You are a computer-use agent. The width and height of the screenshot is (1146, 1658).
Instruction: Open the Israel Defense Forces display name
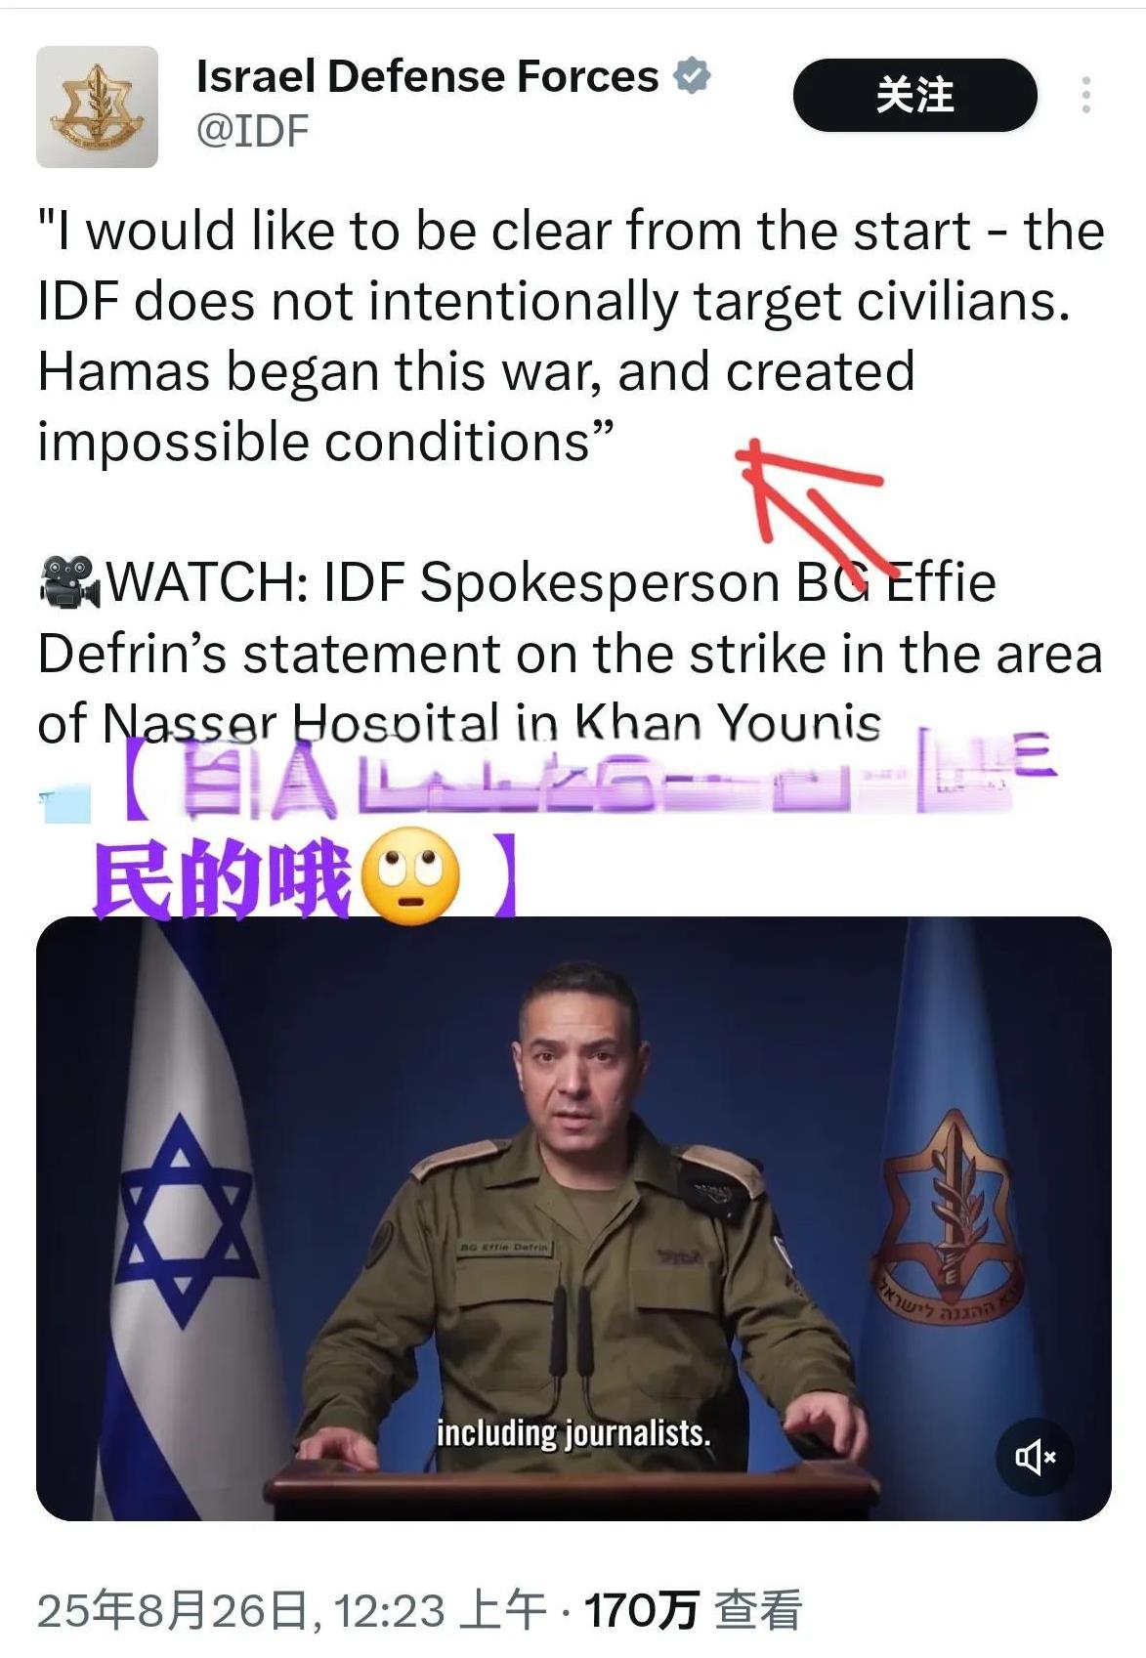427,75
